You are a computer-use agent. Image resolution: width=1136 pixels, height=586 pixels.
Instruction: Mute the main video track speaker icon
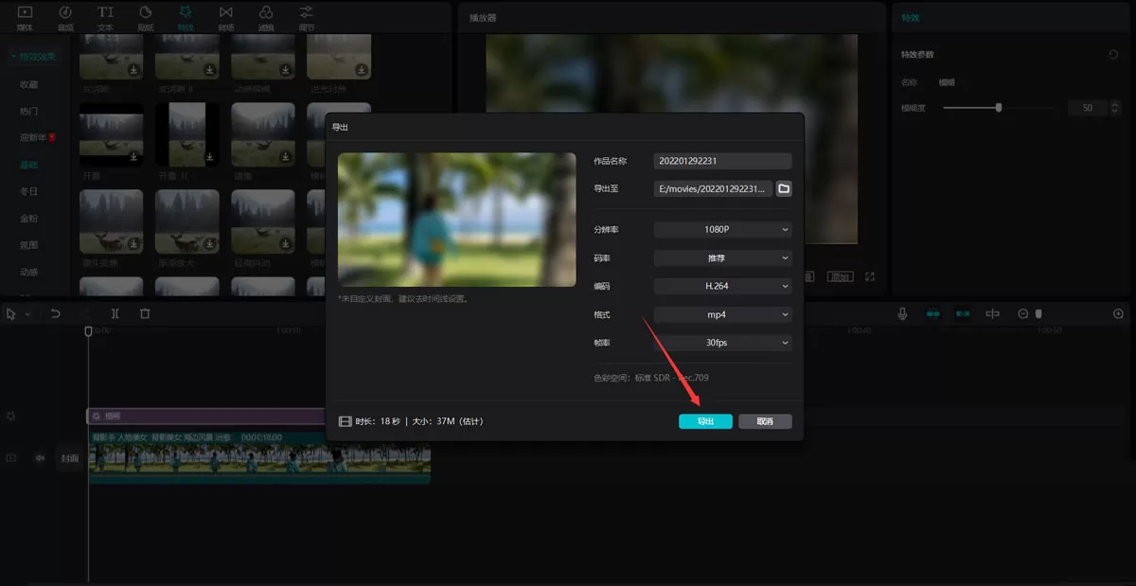click(40, 458)
